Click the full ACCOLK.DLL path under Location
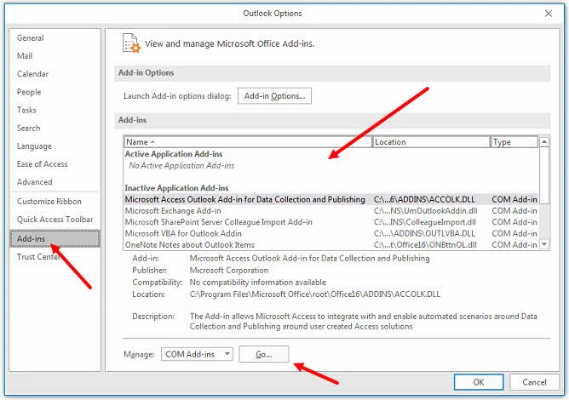This screenshot has width=569, height=400. (314, 294)
